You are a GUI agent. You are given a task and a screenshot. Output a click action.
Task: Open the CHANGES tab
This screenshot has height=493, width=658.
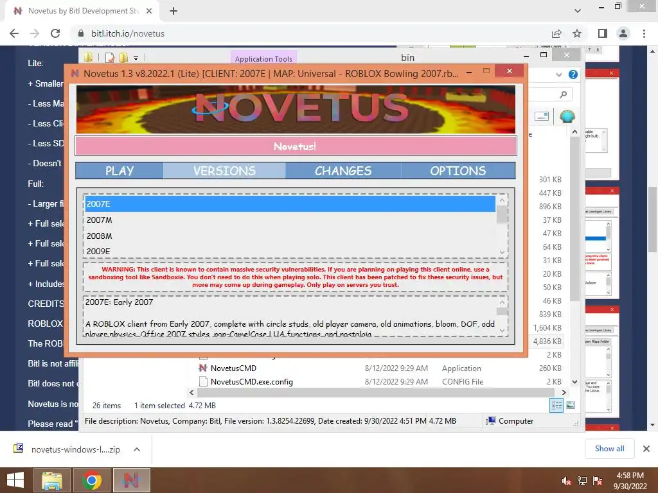click(x=343, y=171)
